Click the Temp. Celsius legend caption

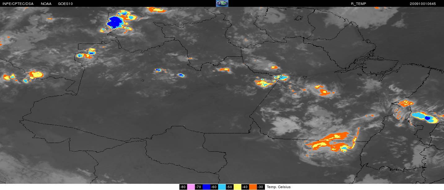click(x=279, y=187)
